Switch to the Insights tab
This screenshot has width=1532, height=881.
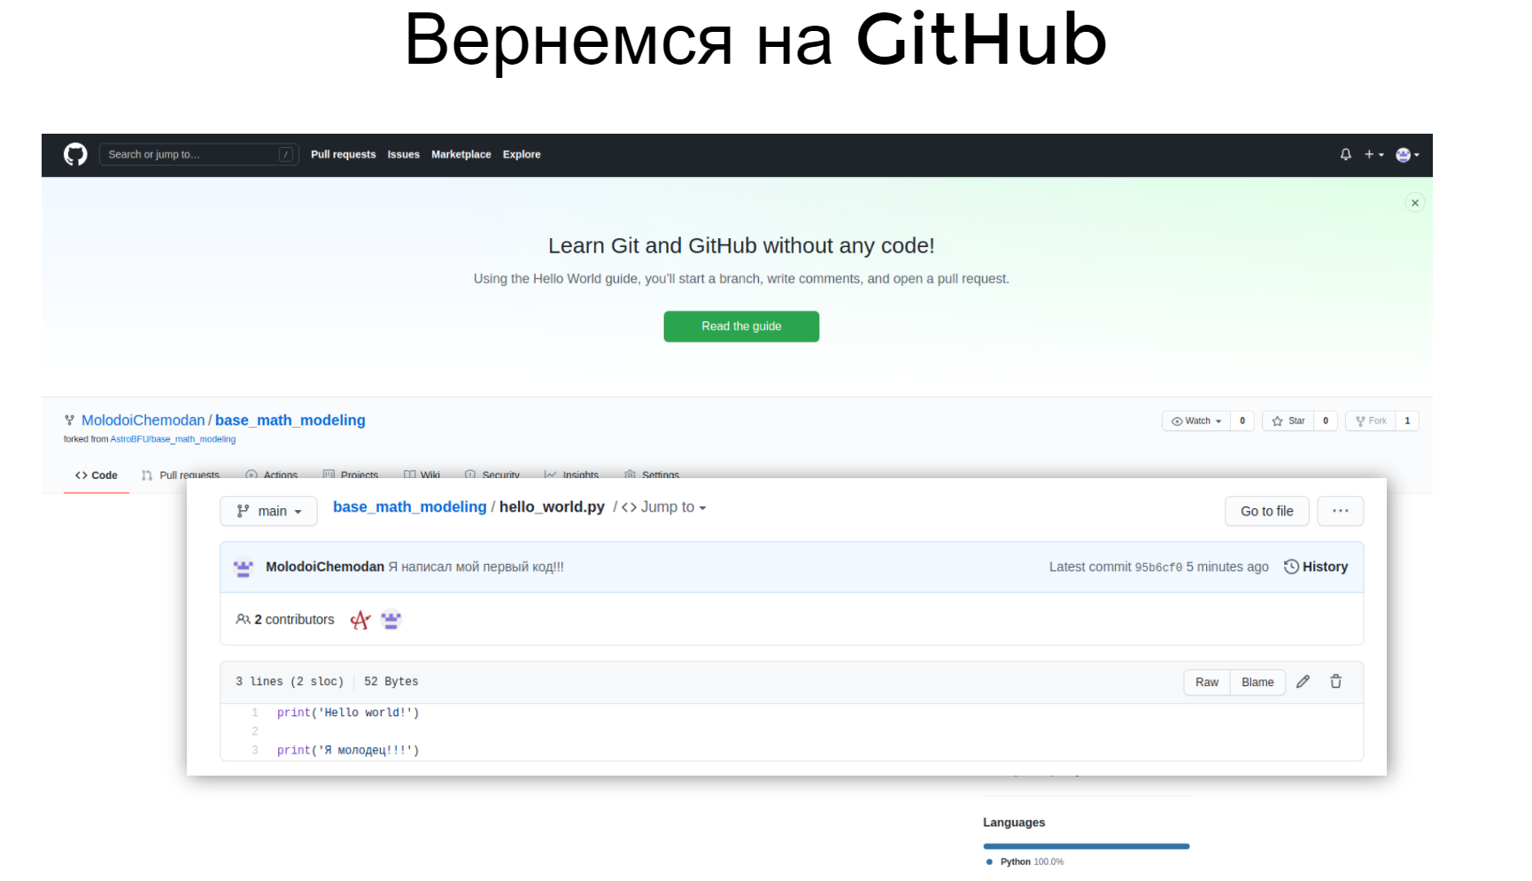pyautogui.click(x=571, y=475)
